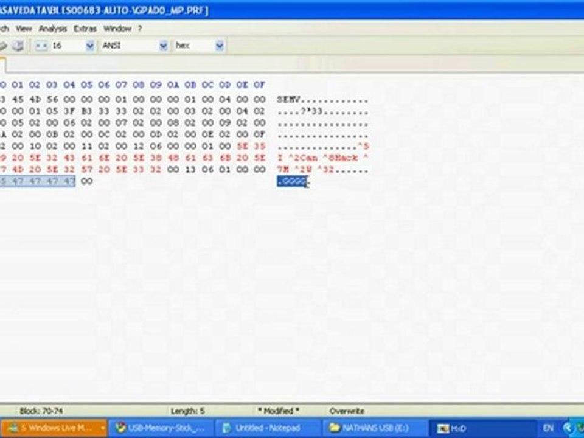Click red hex byte 35 ending fifth row
This screenshot has height=438, width=584.
tap(260, 146)
